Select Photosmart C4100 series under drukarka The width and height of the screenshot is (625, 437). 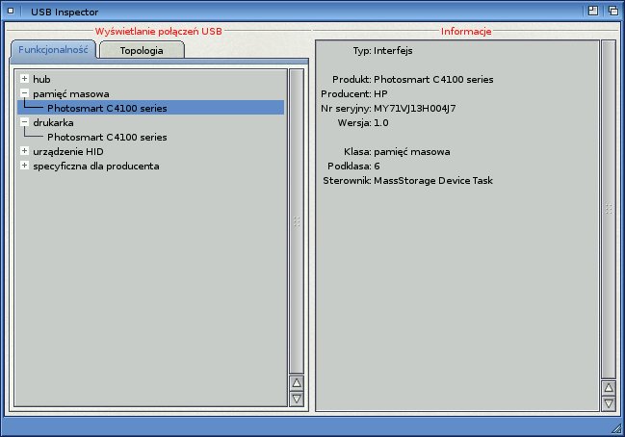click(107, 137)
